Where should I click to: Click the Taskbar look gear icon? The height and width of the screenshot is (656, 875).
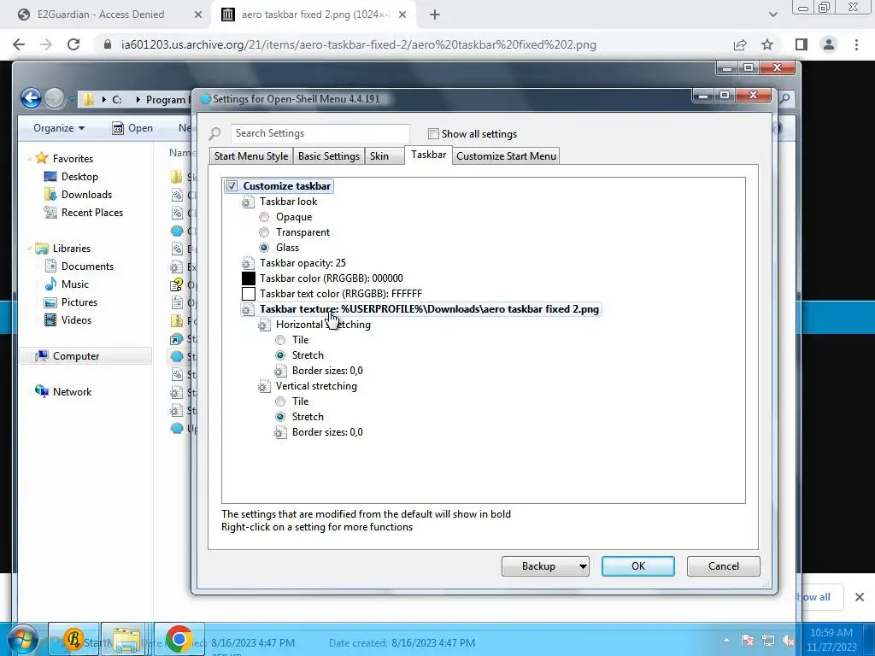pos(248,202)
